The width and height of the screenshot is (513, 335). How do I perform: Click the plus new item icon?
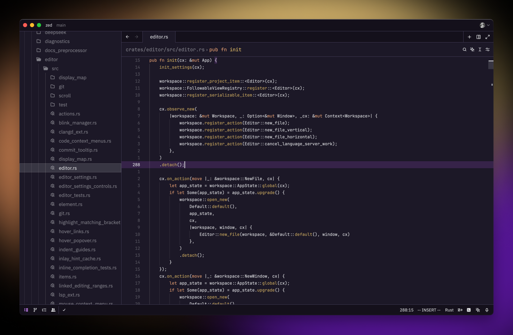click(469, 37)
